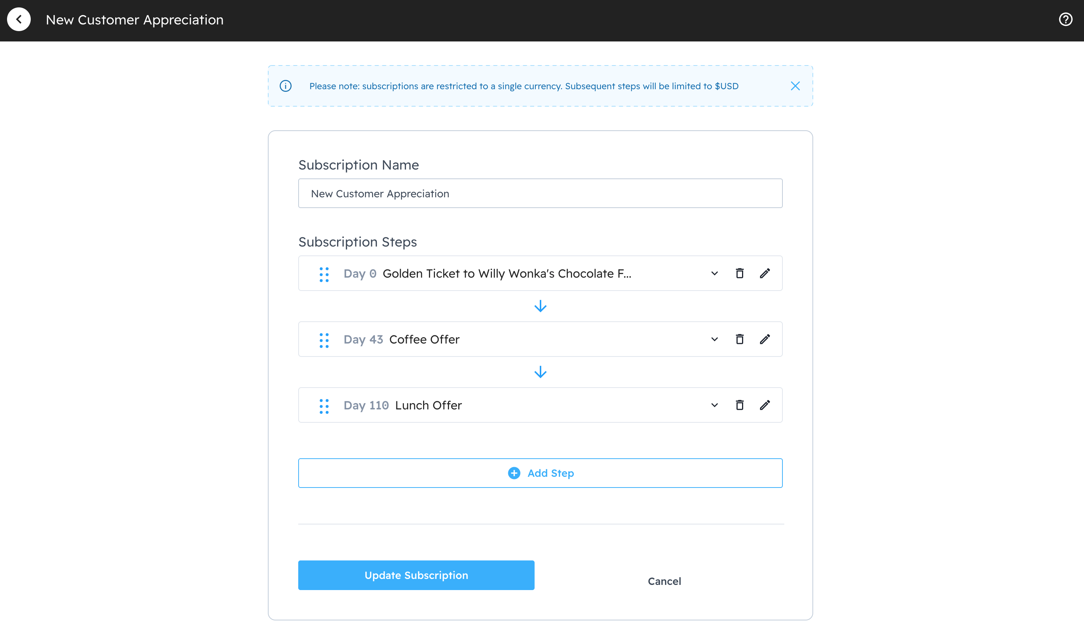Focus the Subscription Name input field
This screenshot has width=1084, height=633.
(540, 193)
